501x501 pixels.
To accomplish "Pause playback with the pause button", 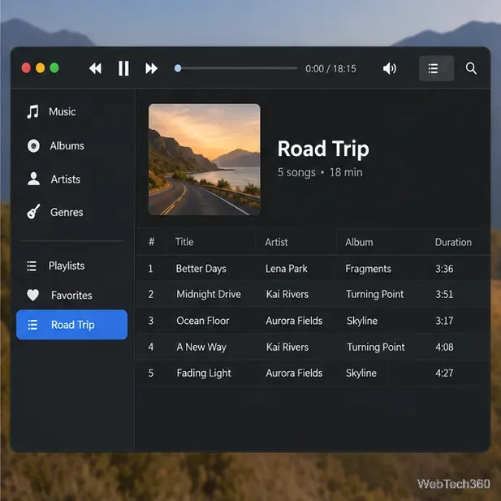I will pos(123,68).
